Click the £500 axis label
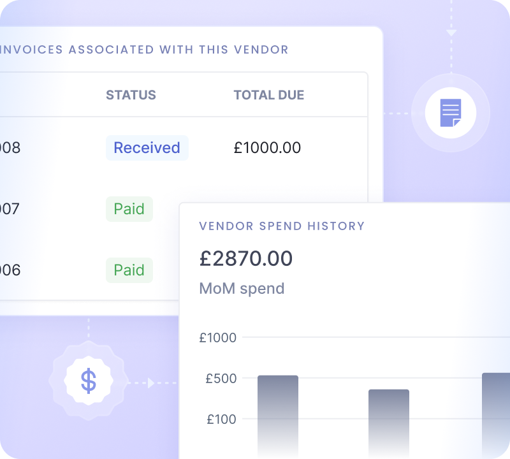 [x=221, y=379]
